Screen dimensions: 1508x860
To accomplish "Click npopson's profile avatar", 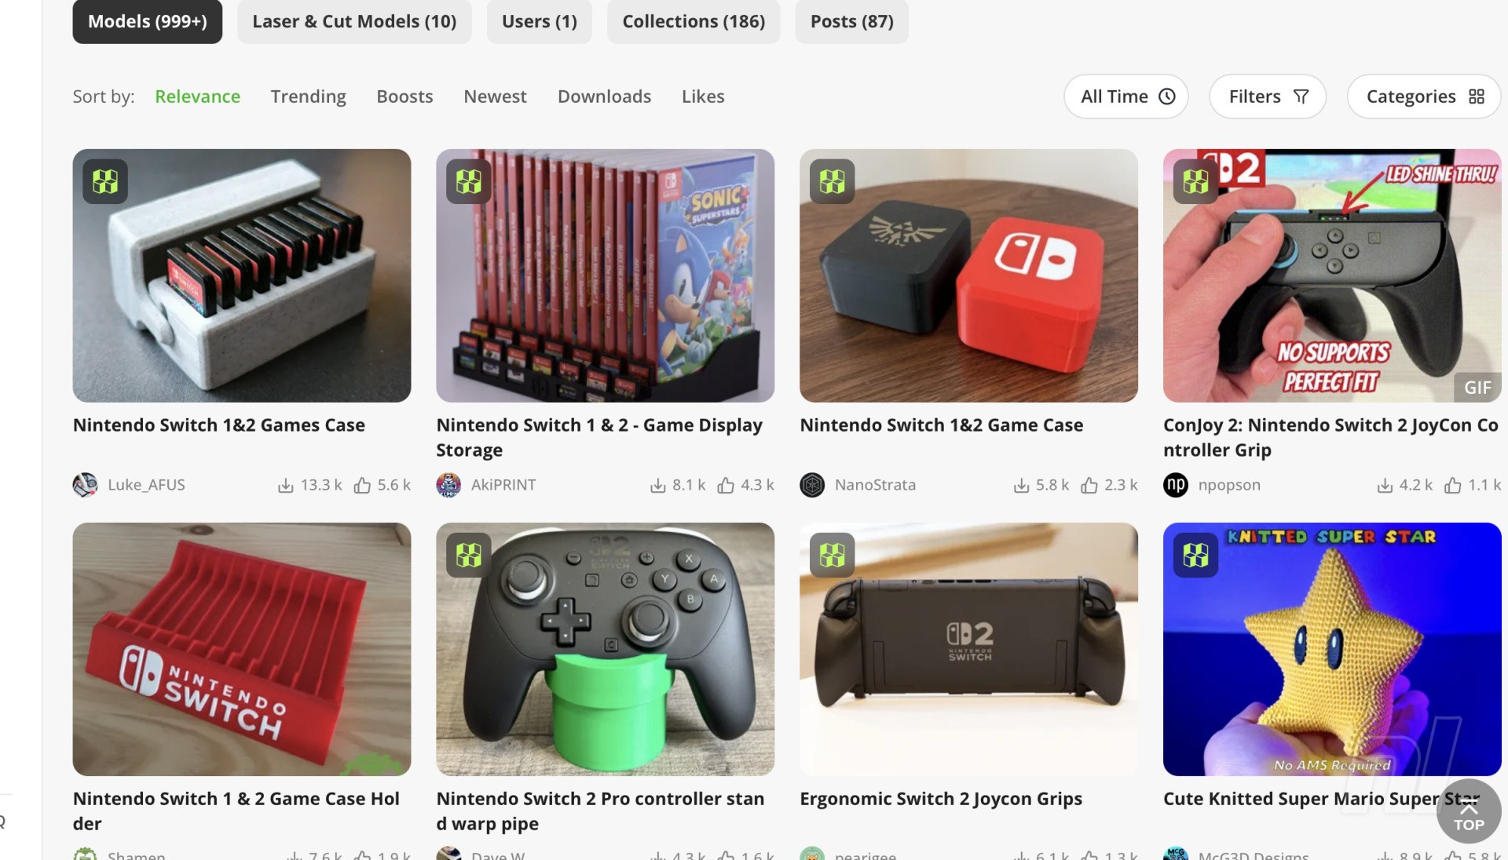I will (x=1176, y=485).
